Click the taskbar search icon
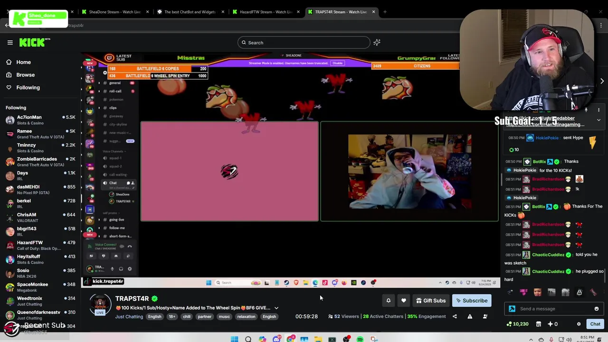608x342 pixels. (248, 339)
